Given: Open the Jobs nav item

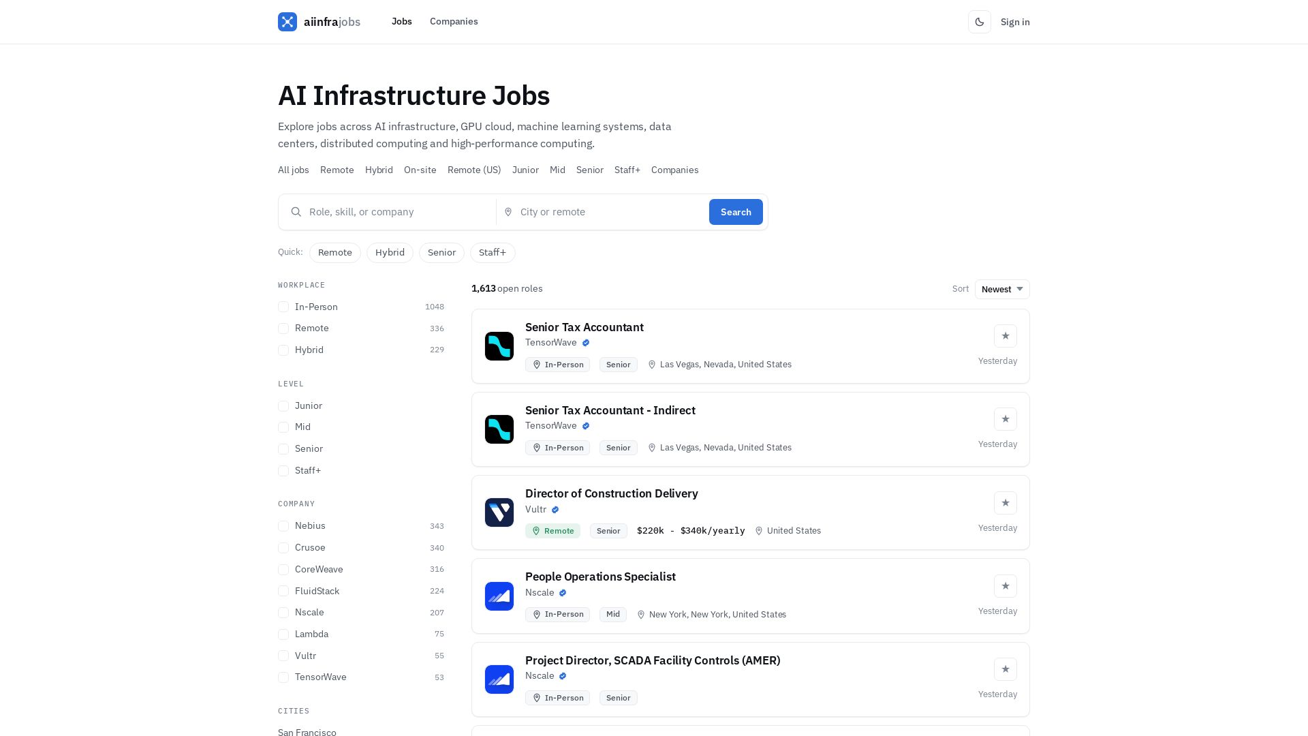Looking at the screenshot, I should click(402, 22).
